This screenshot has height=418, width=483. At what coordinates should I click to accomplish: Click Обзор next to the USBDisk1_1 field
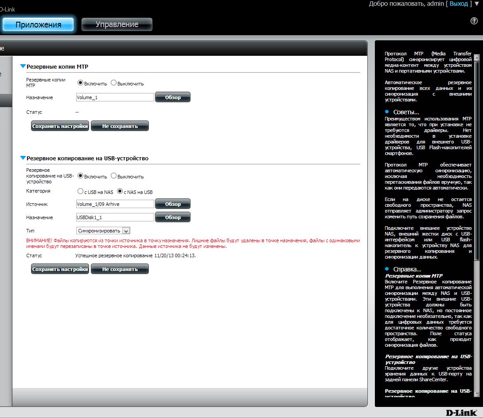coord(173,217)
